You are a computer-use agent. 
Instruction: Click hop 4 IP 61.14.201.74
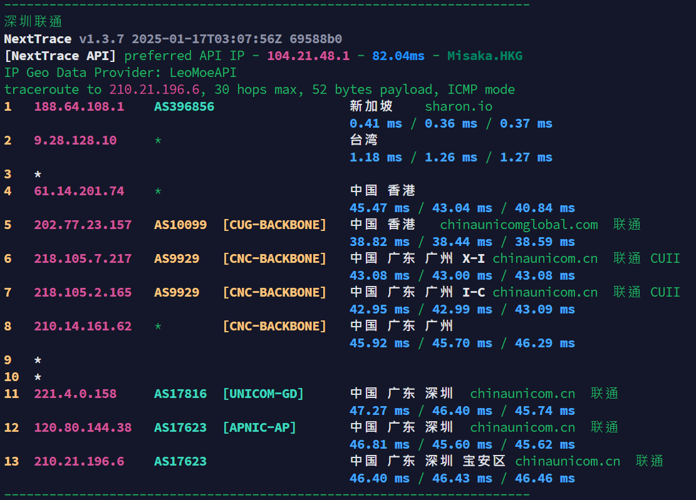(80, 191)
